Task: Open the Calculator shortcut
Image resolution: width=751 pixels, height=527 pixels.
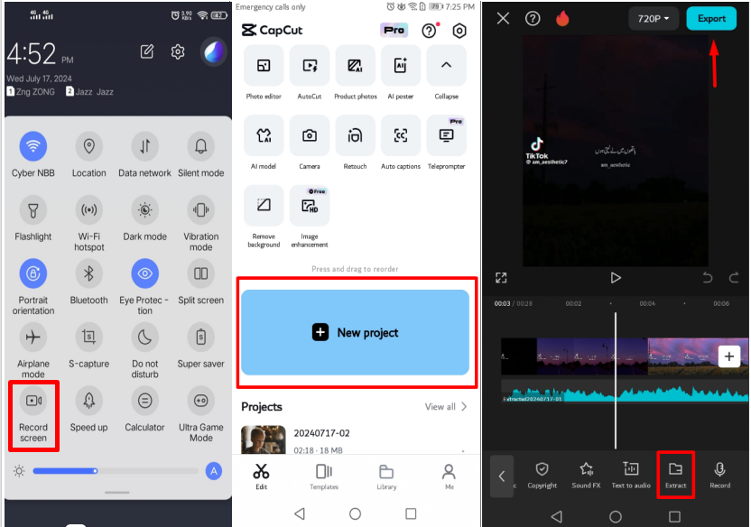Action: (145, 401)
